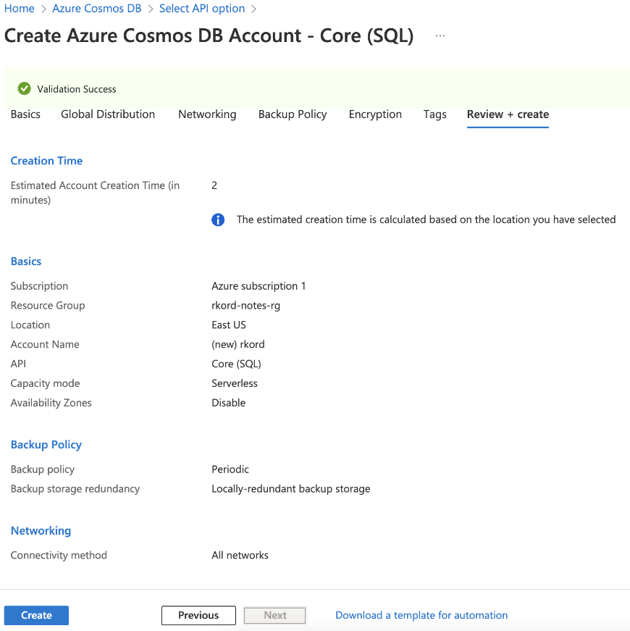Click the page title 'Create Azure Cosmos DB Account'

[x=209, y=35]
